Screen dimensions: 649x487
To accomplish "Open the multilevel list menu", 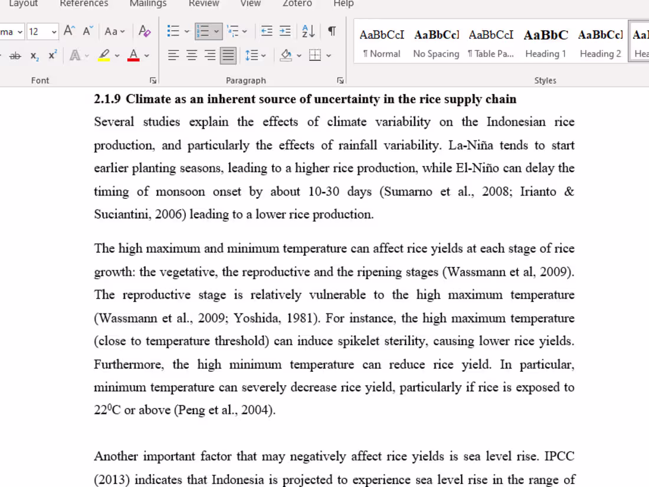I will pyautogui.click(x=237, y=31).
